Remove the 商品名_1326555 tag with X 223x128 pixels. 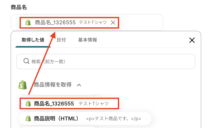pos(113,23)
